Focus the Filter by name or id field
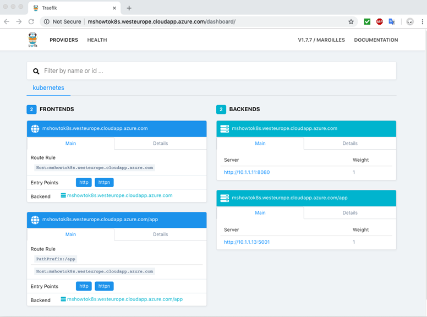Screen dimensions: 427x317 pos(212,71)
